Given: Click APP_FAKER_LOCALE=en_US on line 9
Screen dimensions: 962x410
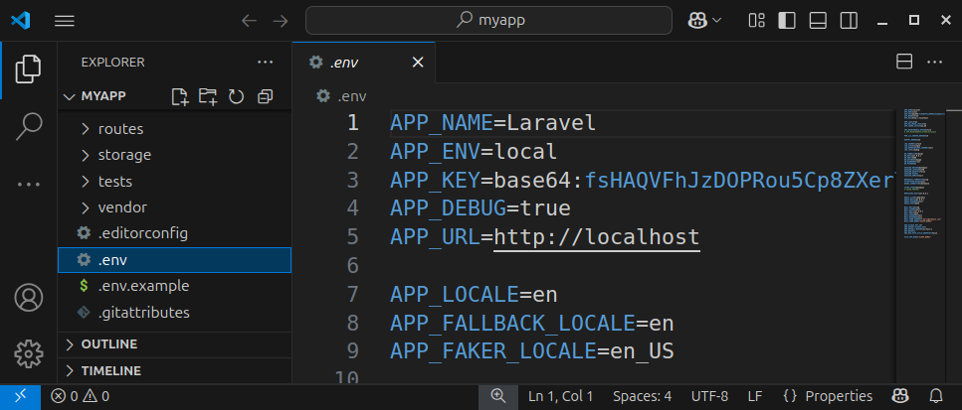Looking at the screenshot, I should [x=532, y=351].
